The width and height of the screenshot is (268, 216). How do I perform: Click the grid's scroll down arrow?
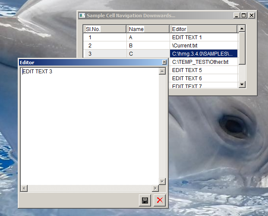pos(242,85)
